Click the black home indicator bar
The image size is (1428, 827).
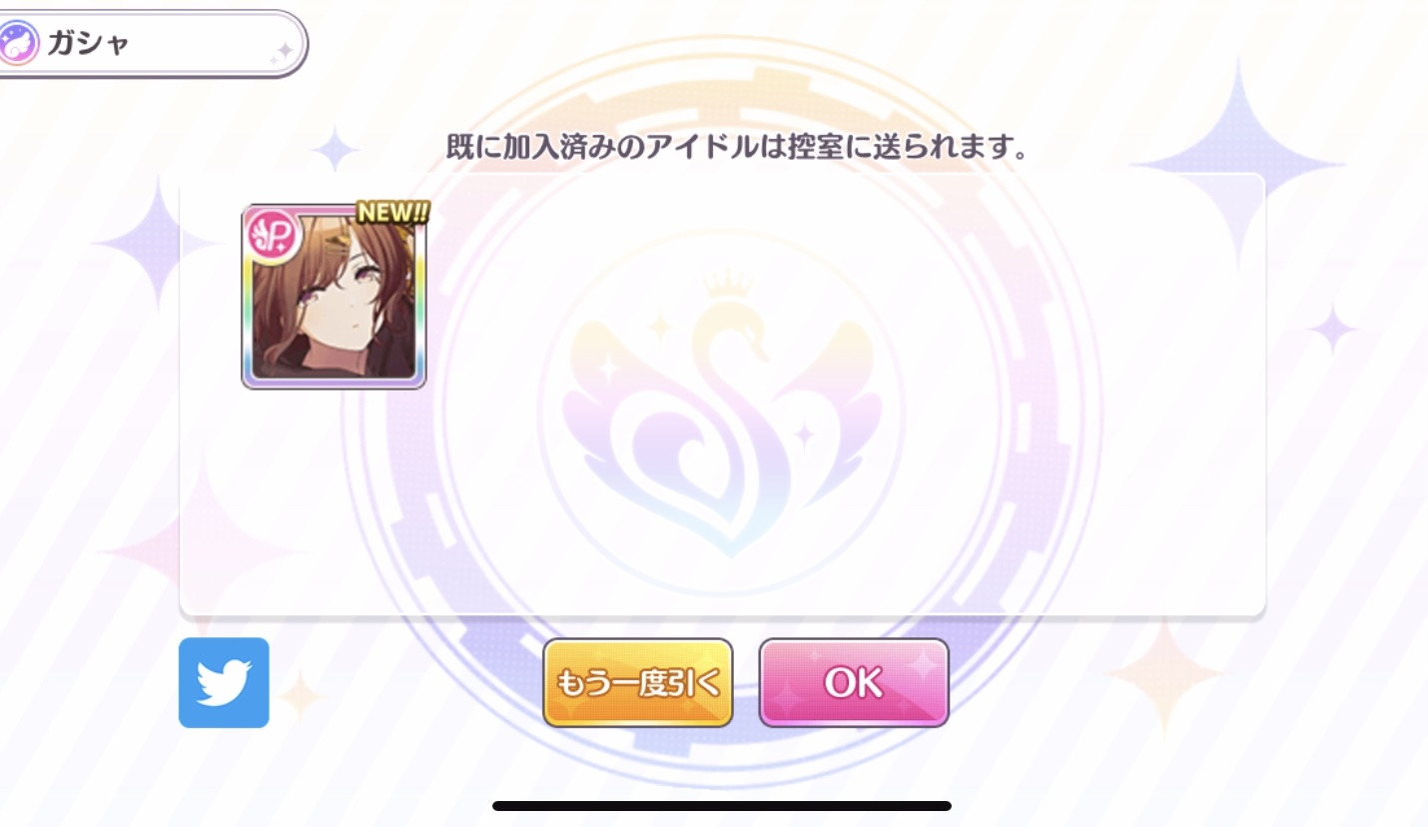(x=722, y=805)
